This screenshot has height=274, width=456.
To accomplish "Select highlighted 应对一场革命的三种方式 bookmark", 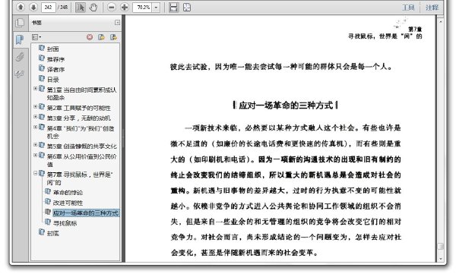I will [x=85, y=213].
